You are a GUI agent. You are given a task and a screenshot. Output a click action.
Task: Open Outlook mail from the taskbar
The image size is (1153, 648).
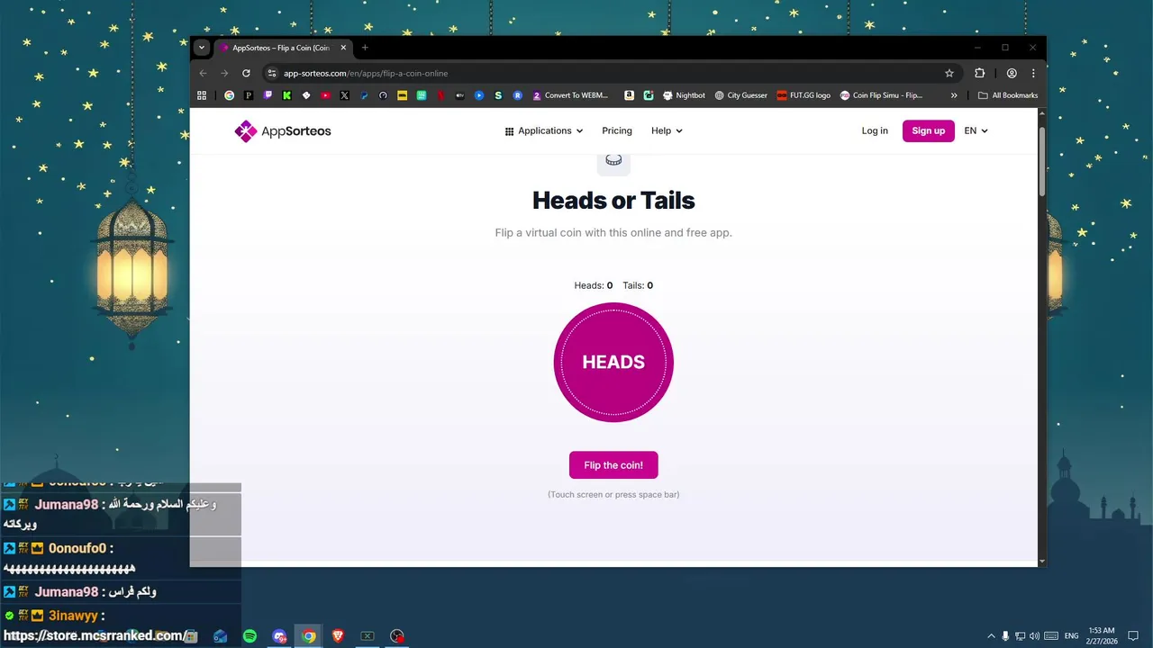(x=221, y=636)
